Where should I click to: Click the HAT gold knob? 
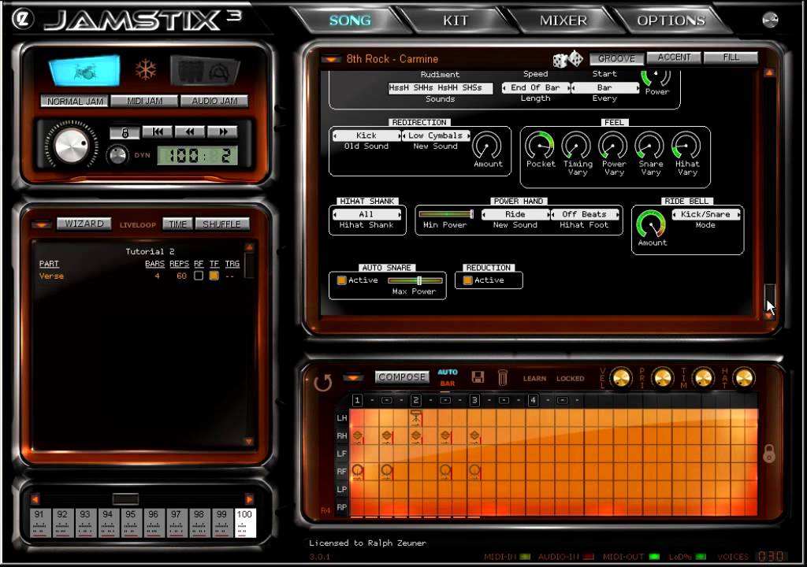[744, 378]
